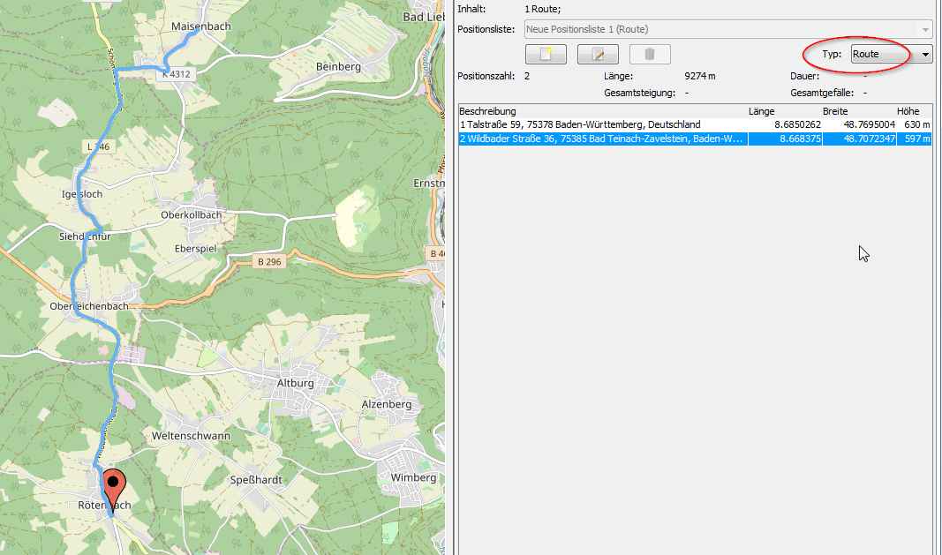Click the K 4312 road label
The width and height of the screenshot is (942, 555).
click(x=176, y=75)
